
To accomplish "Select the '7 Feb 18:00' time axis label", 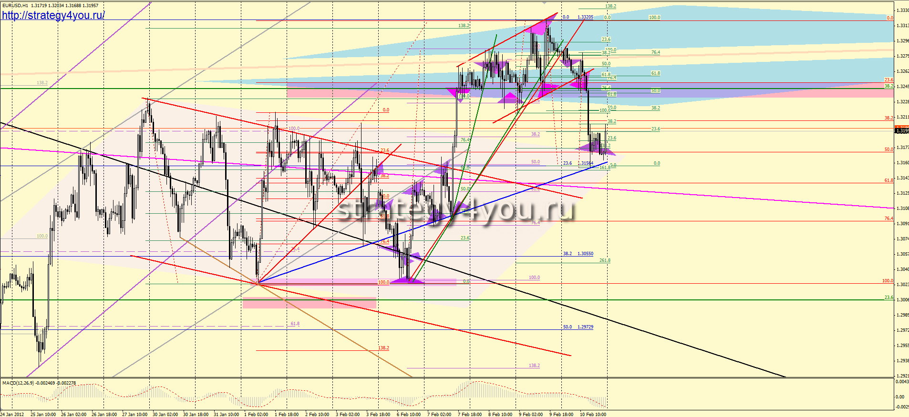I will [470, 414].
